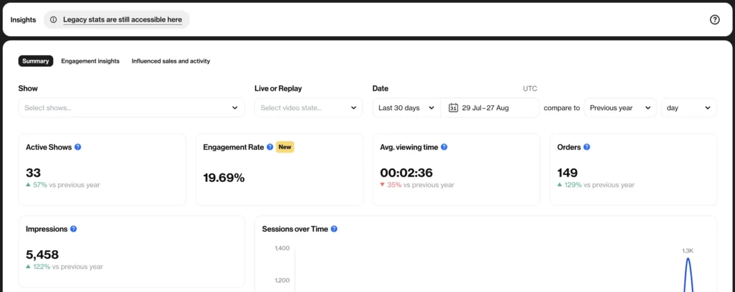Expand the Last 30 days range dropdown
This screenshot has height=292, width=735.
coord(407,108)
